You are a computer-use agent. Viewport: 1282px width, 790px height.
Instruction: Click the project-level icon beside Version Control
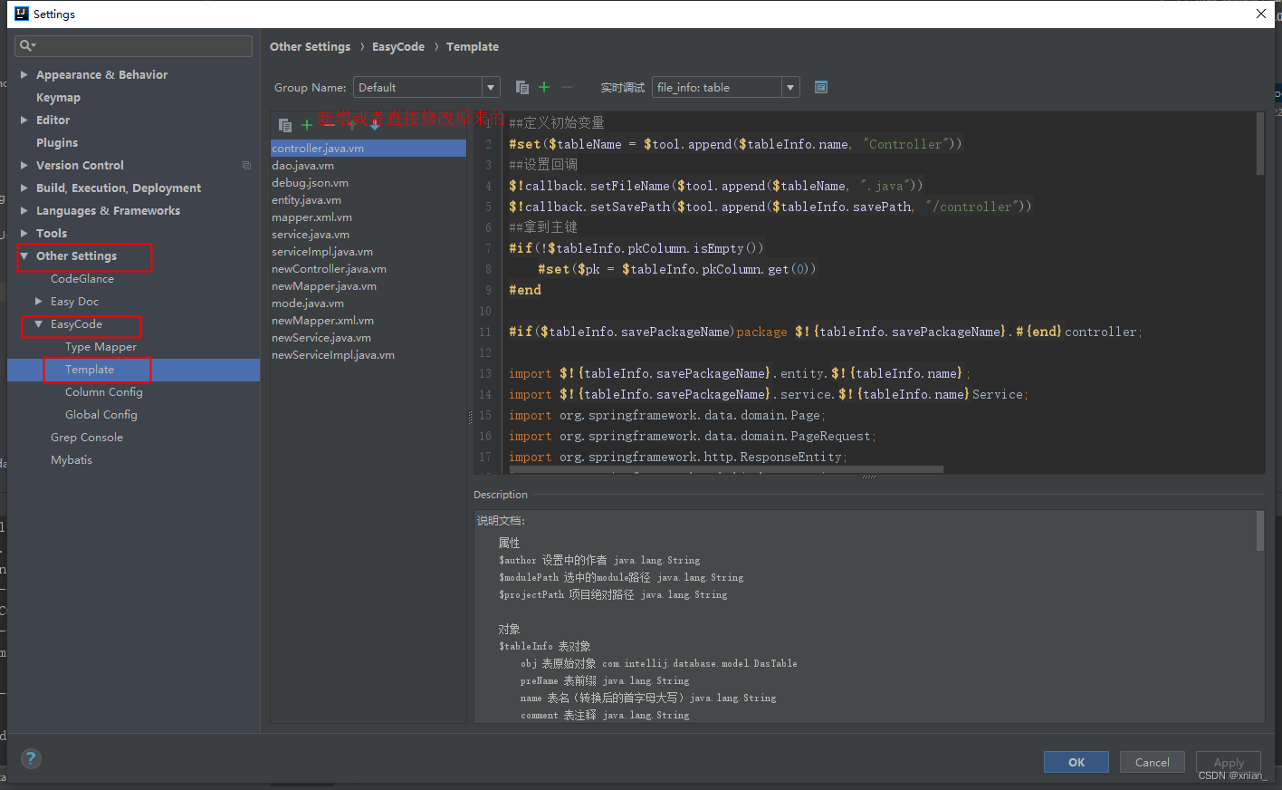click(246, 165)
